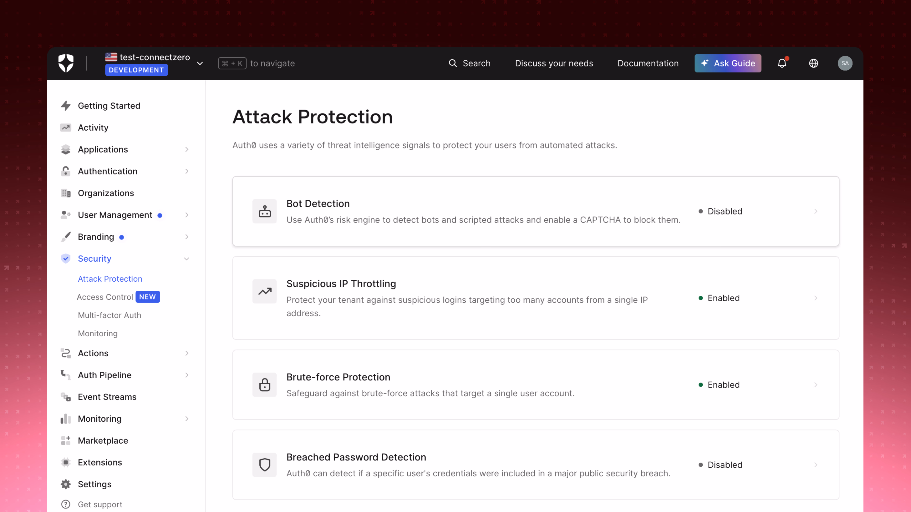Image resolution: width=911 pixels, height=512 pixels.
Task: Open the Get support link
Action: point(100,504)
